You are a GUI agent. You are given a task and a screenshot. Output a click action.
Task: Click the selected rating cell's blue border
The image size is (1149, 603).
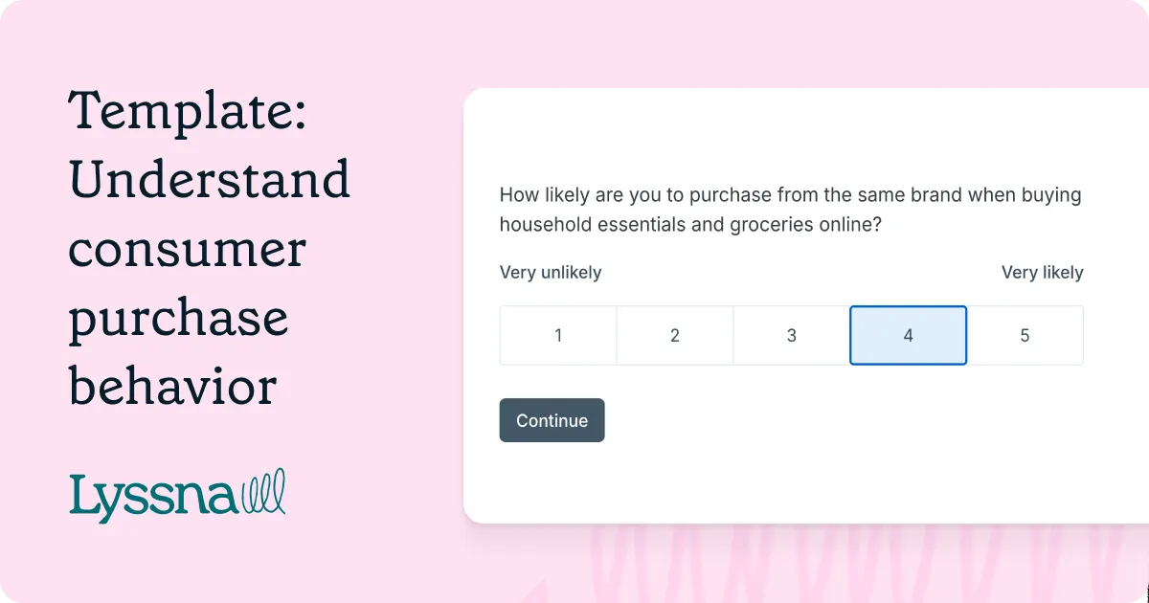click(908, 307)
